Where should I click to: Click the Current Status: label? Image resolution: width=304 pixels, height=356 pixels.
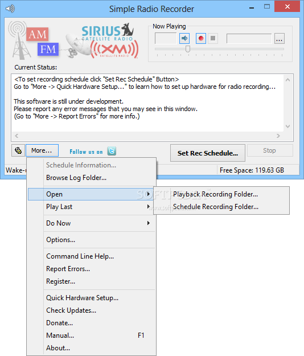[x=36, y=67]
